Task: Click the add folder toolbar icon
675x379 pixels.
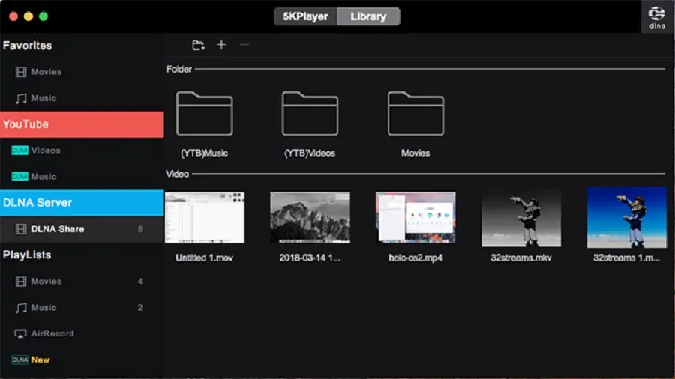Action: click(198, 45)
